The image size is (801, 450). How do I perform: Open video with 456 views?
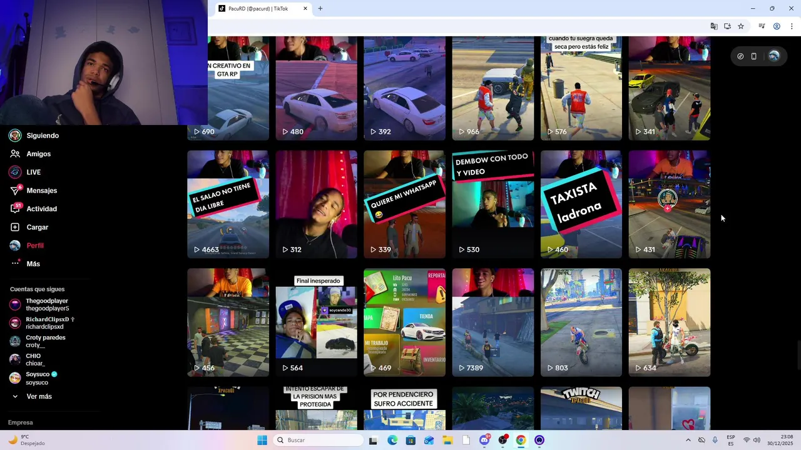click(x=228, y=322)
